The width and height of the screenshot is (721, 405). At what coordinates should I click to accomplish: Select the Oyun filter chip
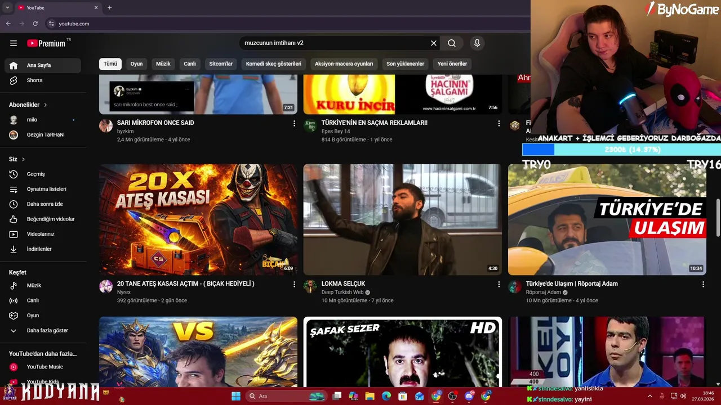(x=137, y=64)
